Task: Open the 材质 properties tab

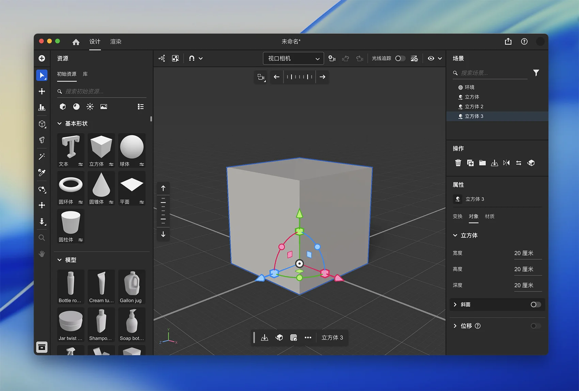Action: pyautogui.click(x=489, y=216)
